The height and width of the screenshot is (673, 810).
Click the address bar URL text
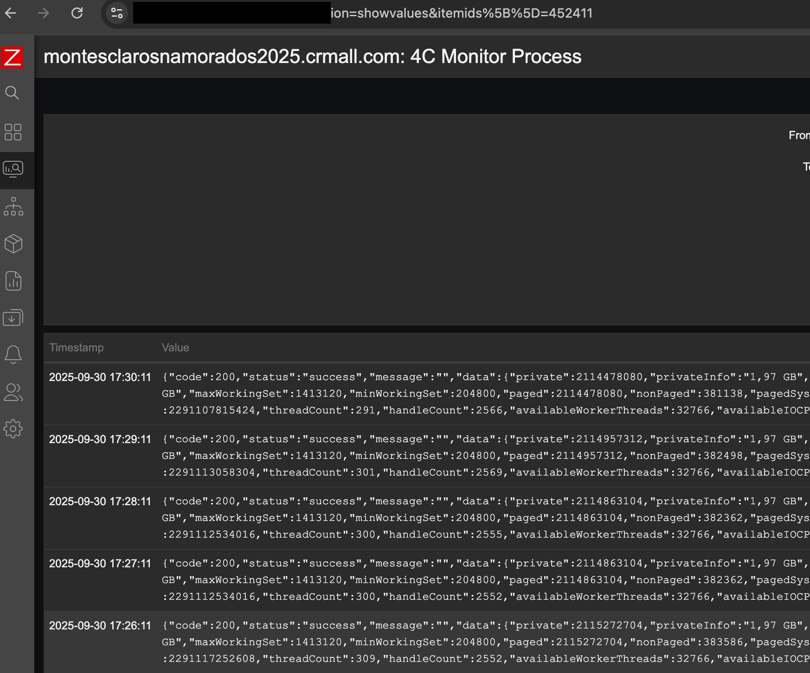pyautogui.click(x=461, y=13)
